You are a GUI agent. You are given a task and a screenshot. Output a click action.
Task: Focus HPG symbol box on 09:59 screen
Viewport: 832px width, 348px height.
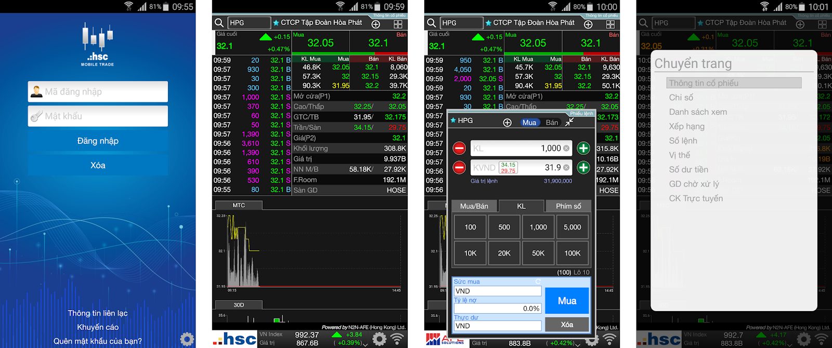click(x=249, y=23)
